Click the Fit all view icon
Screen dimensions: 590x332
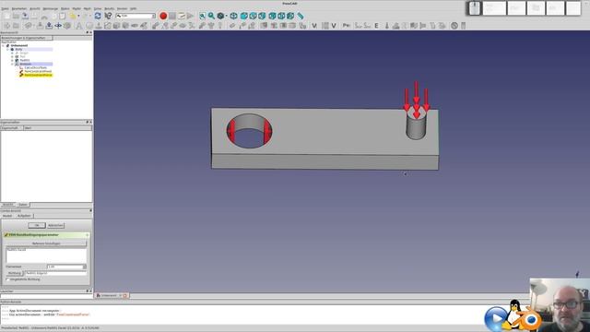[x=203, y=16]
